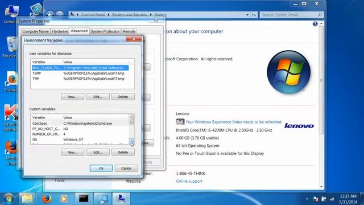This screenshot has height=205, width=364.
Task: Click the System window scroll down arrow
Action: (x=321, y=187)
